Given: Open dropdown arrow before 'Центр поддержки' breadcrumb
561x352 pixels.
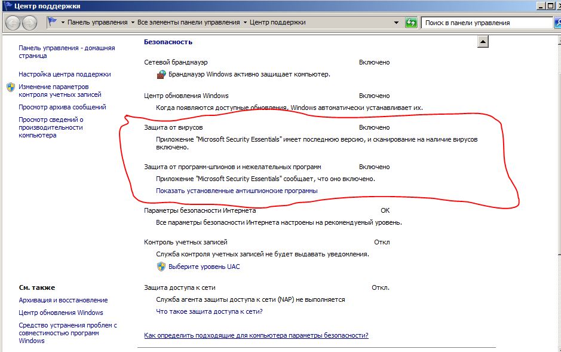Looking at the screenshot, I should (x=245, y=22).
